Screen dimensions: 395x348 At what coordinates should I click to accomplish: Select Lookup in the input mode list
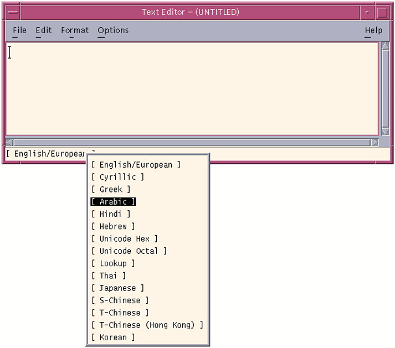[113, 263]
